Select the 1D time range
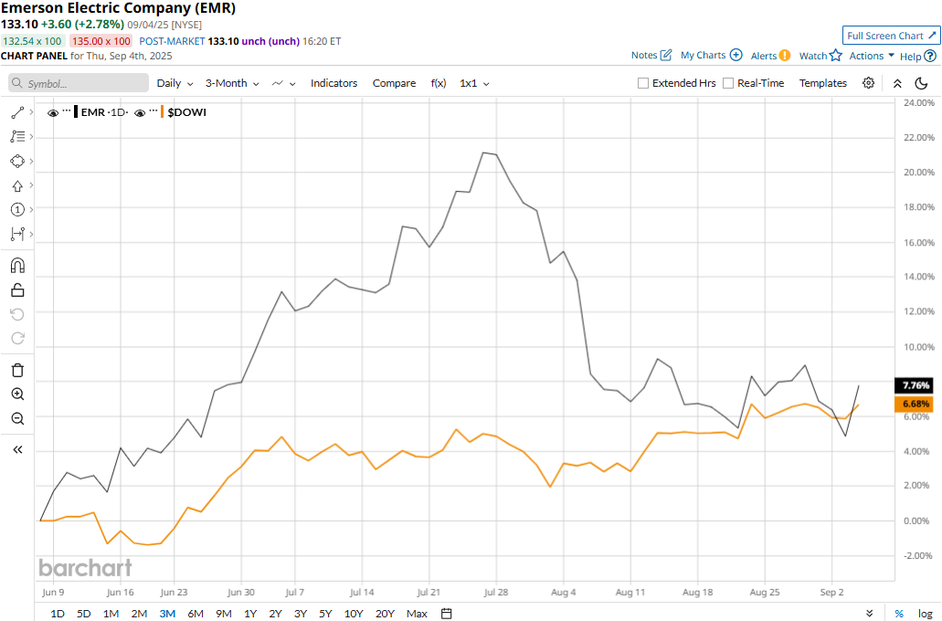Screen dimensions: 942x621 coord(57,613)
